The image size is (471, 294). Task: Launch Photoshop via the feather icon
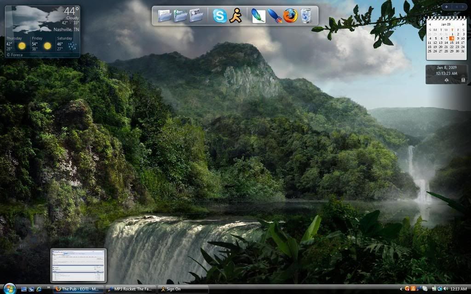coord(259,15)
